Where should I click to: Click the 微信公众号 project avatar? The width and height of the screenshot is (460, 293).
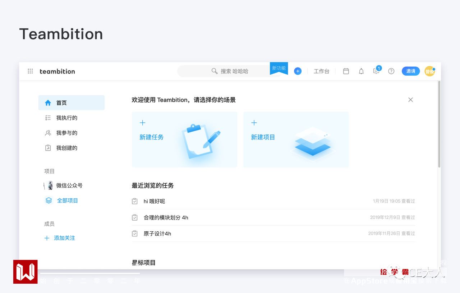(49, 185)
